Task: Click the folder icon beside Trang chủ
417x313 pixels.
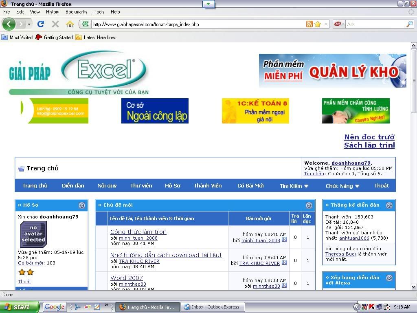Action: click(21, 168)
